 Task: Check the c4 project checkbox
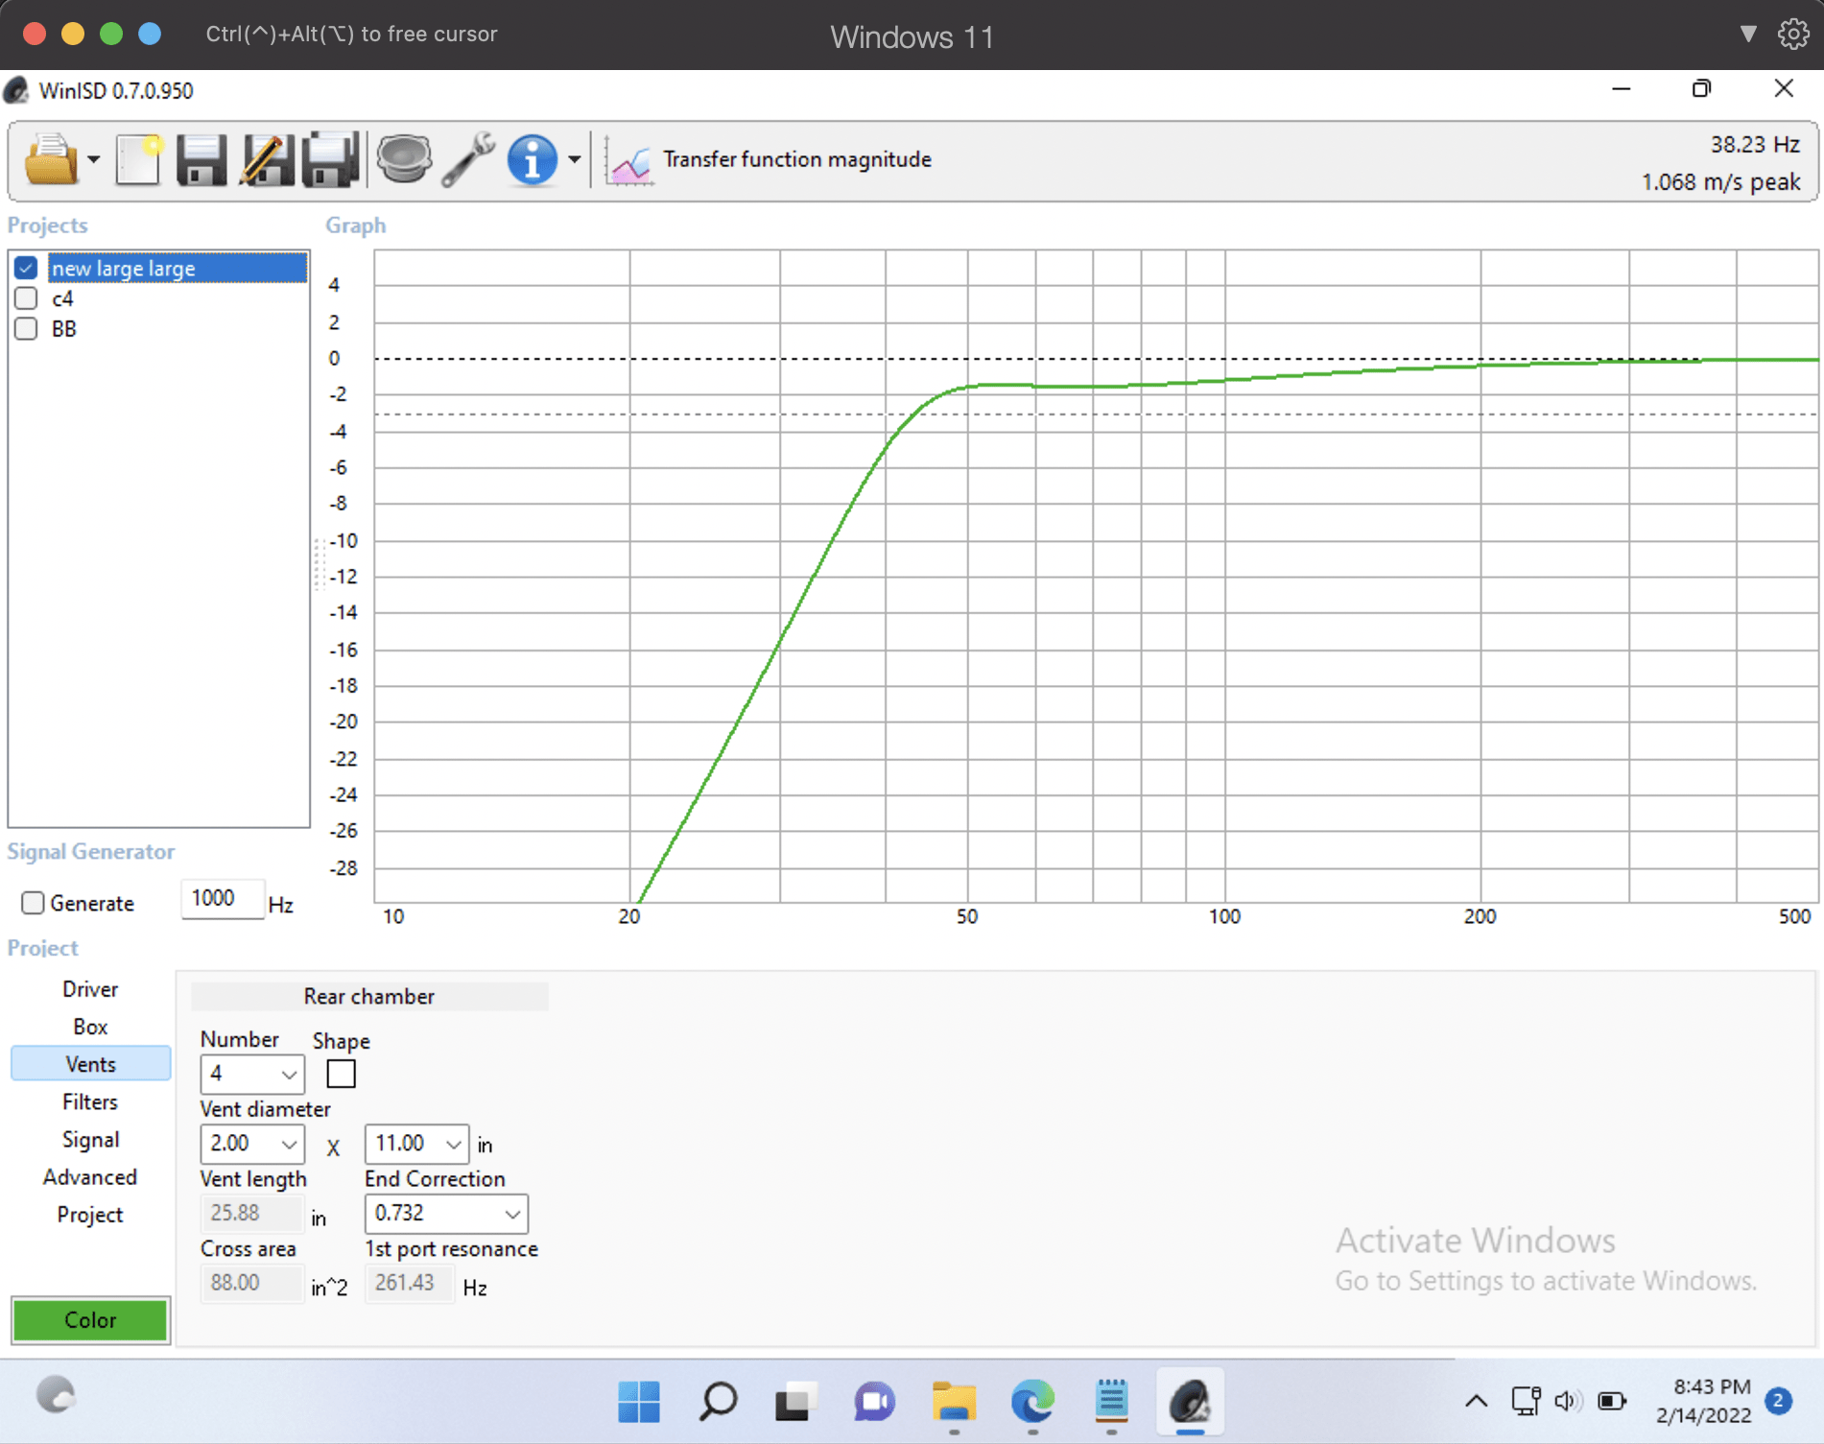26,298
